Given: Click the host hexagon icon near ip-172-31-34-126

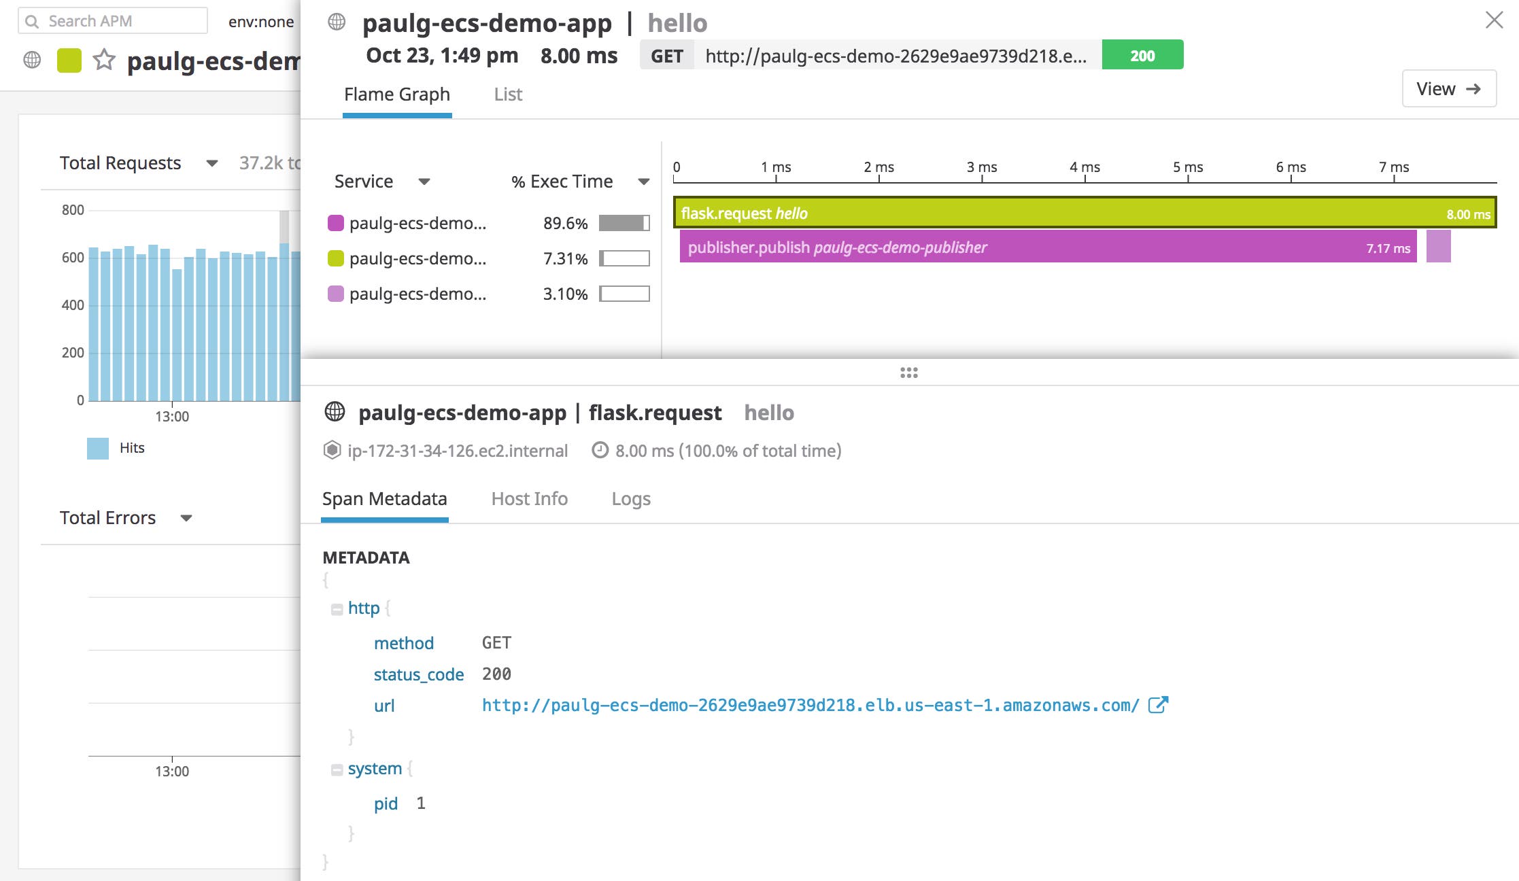Looking at the screenshot, I should 331,451.
